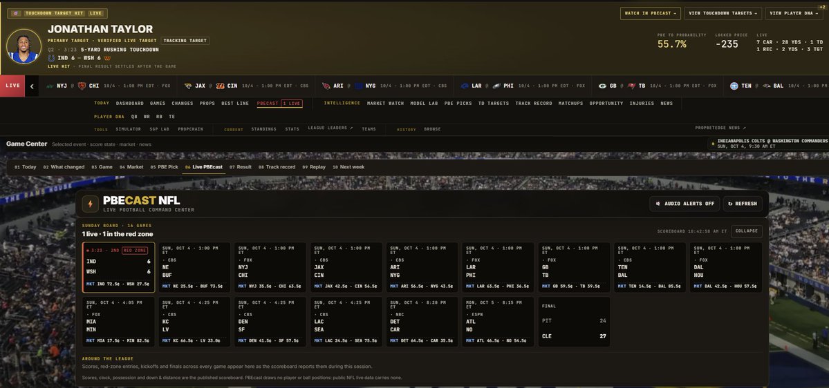Image resolution: width=829 pixels, height=388 pixels.
Task: Select the KC vs LV game card
Action: [194, 322]
